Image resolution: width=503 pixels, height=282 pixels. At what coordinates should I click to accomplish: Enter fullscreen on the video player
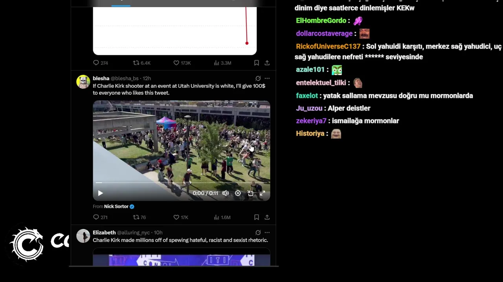click(263, 193)
